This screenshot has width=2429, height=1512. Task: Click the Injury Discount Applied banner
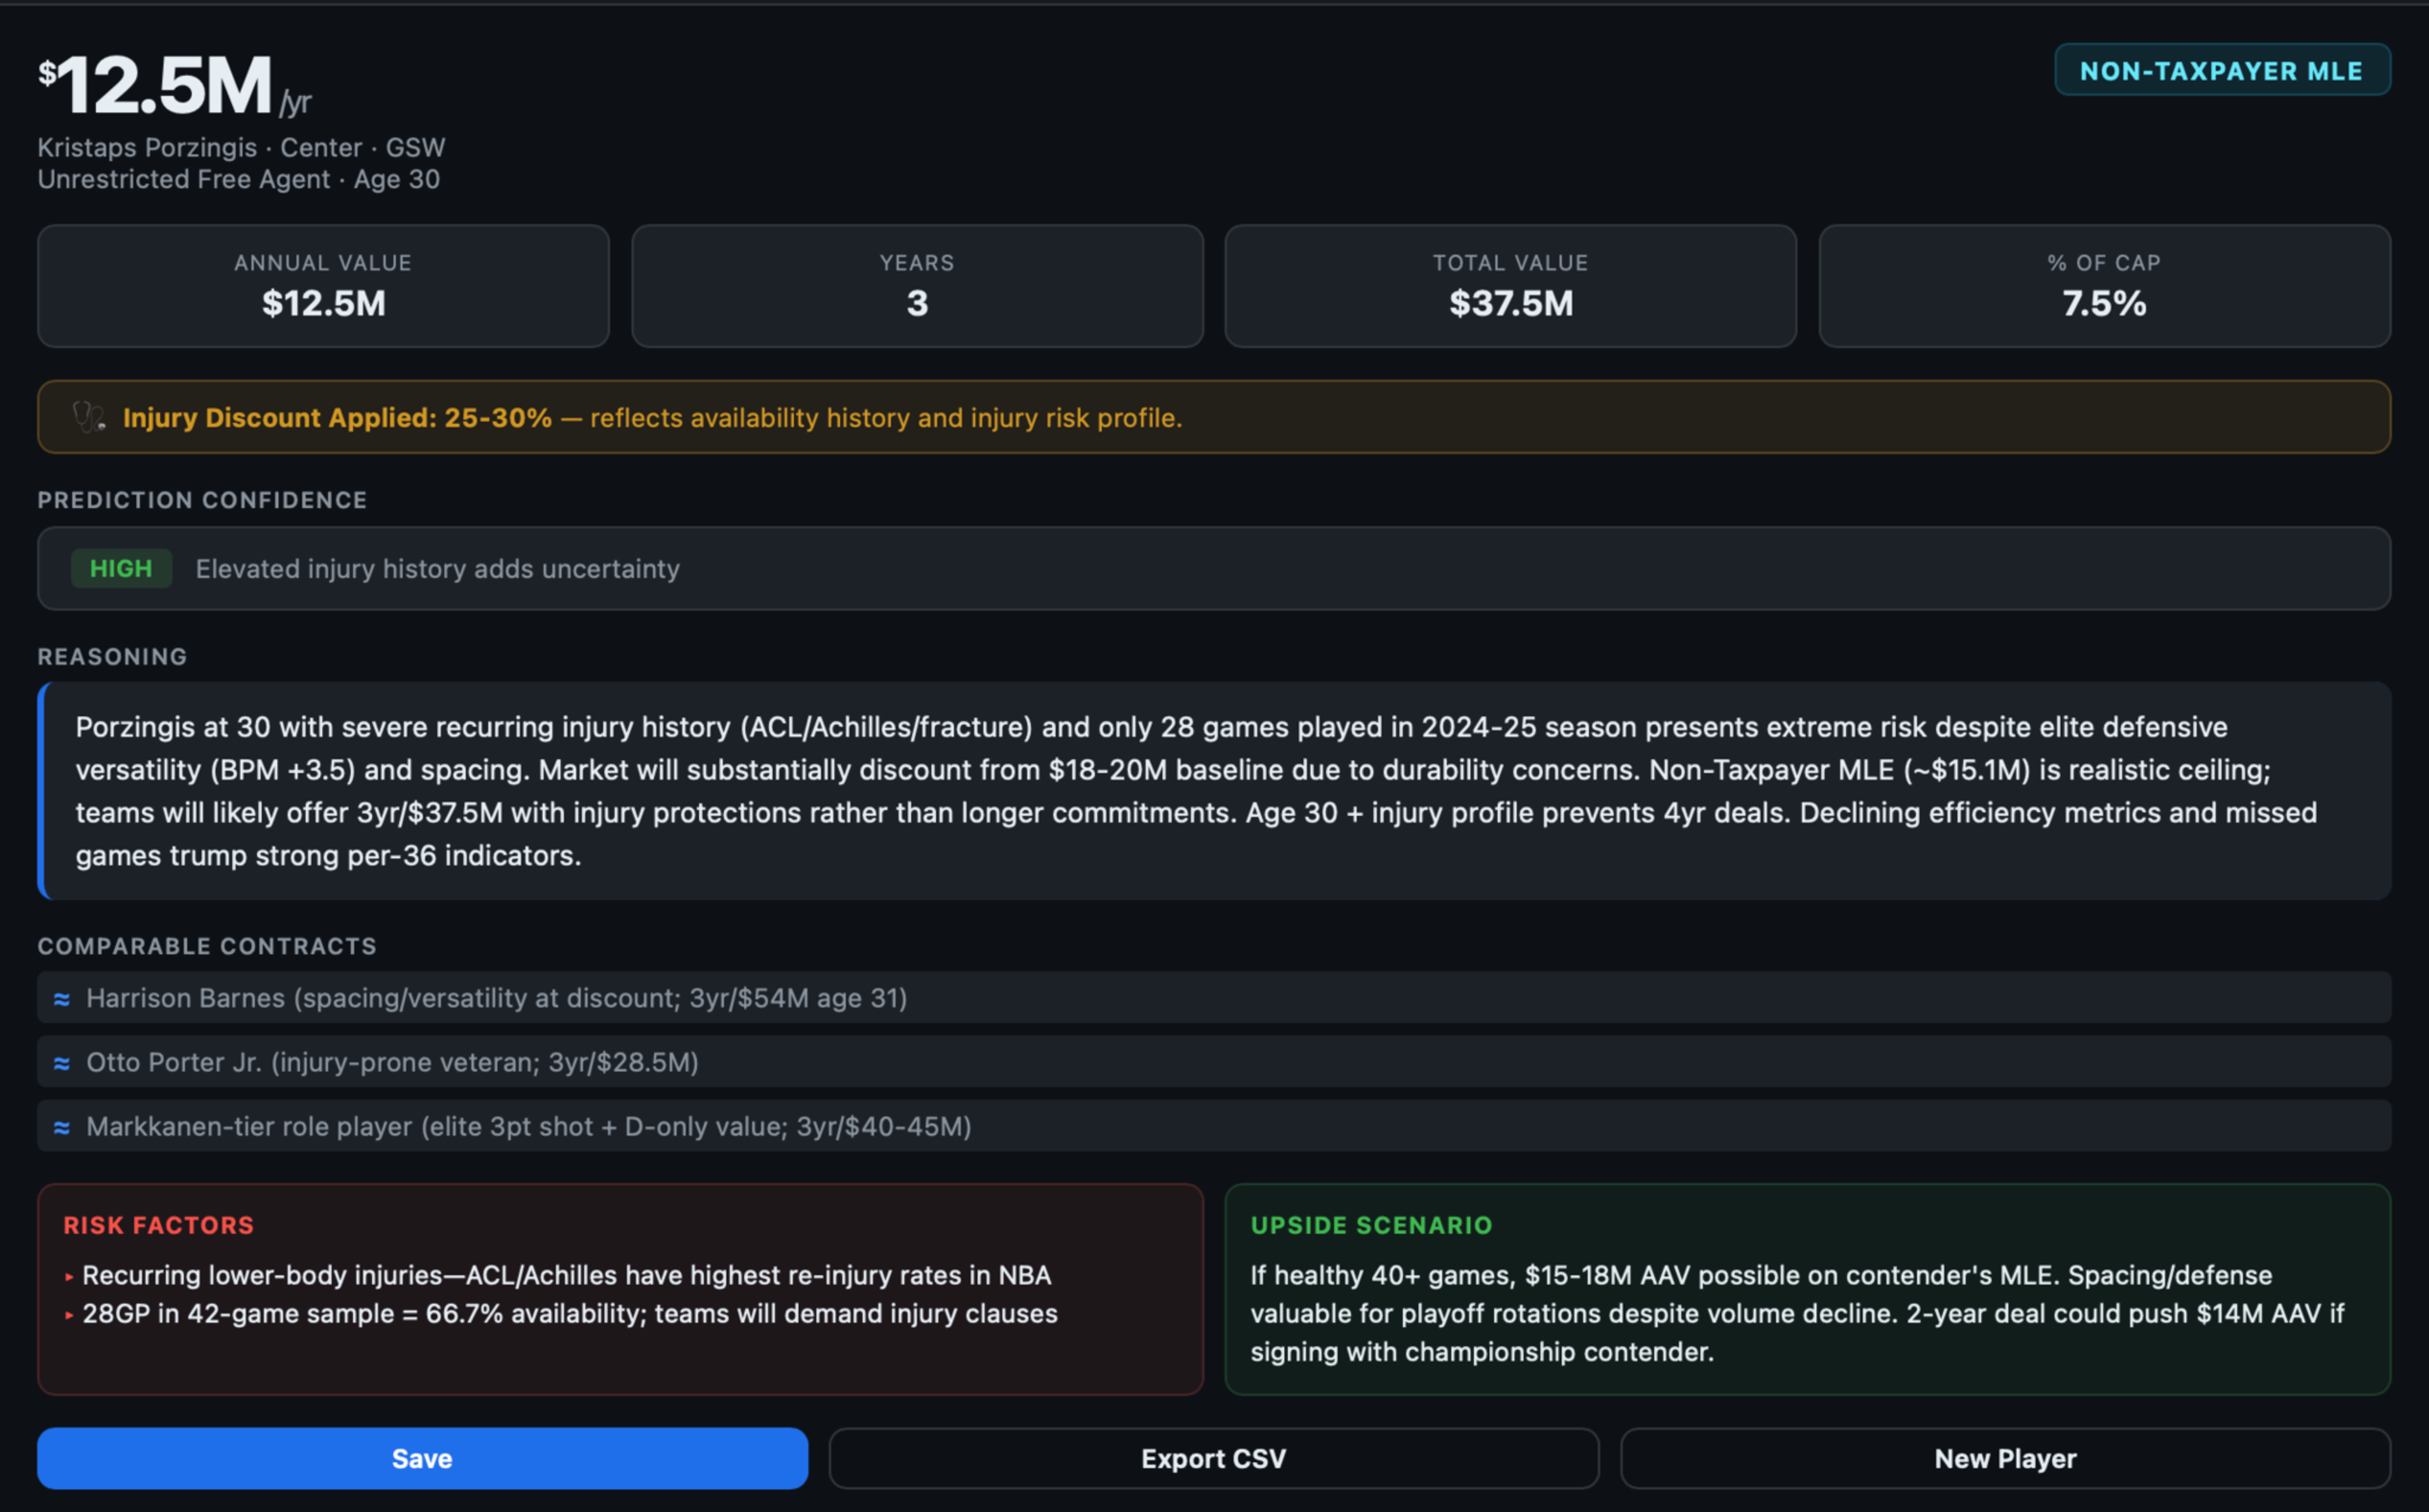[1213, 417]
